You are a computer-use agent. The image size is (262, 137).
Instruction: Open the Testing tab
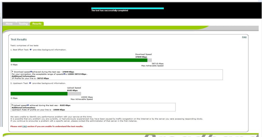[23, 24]
